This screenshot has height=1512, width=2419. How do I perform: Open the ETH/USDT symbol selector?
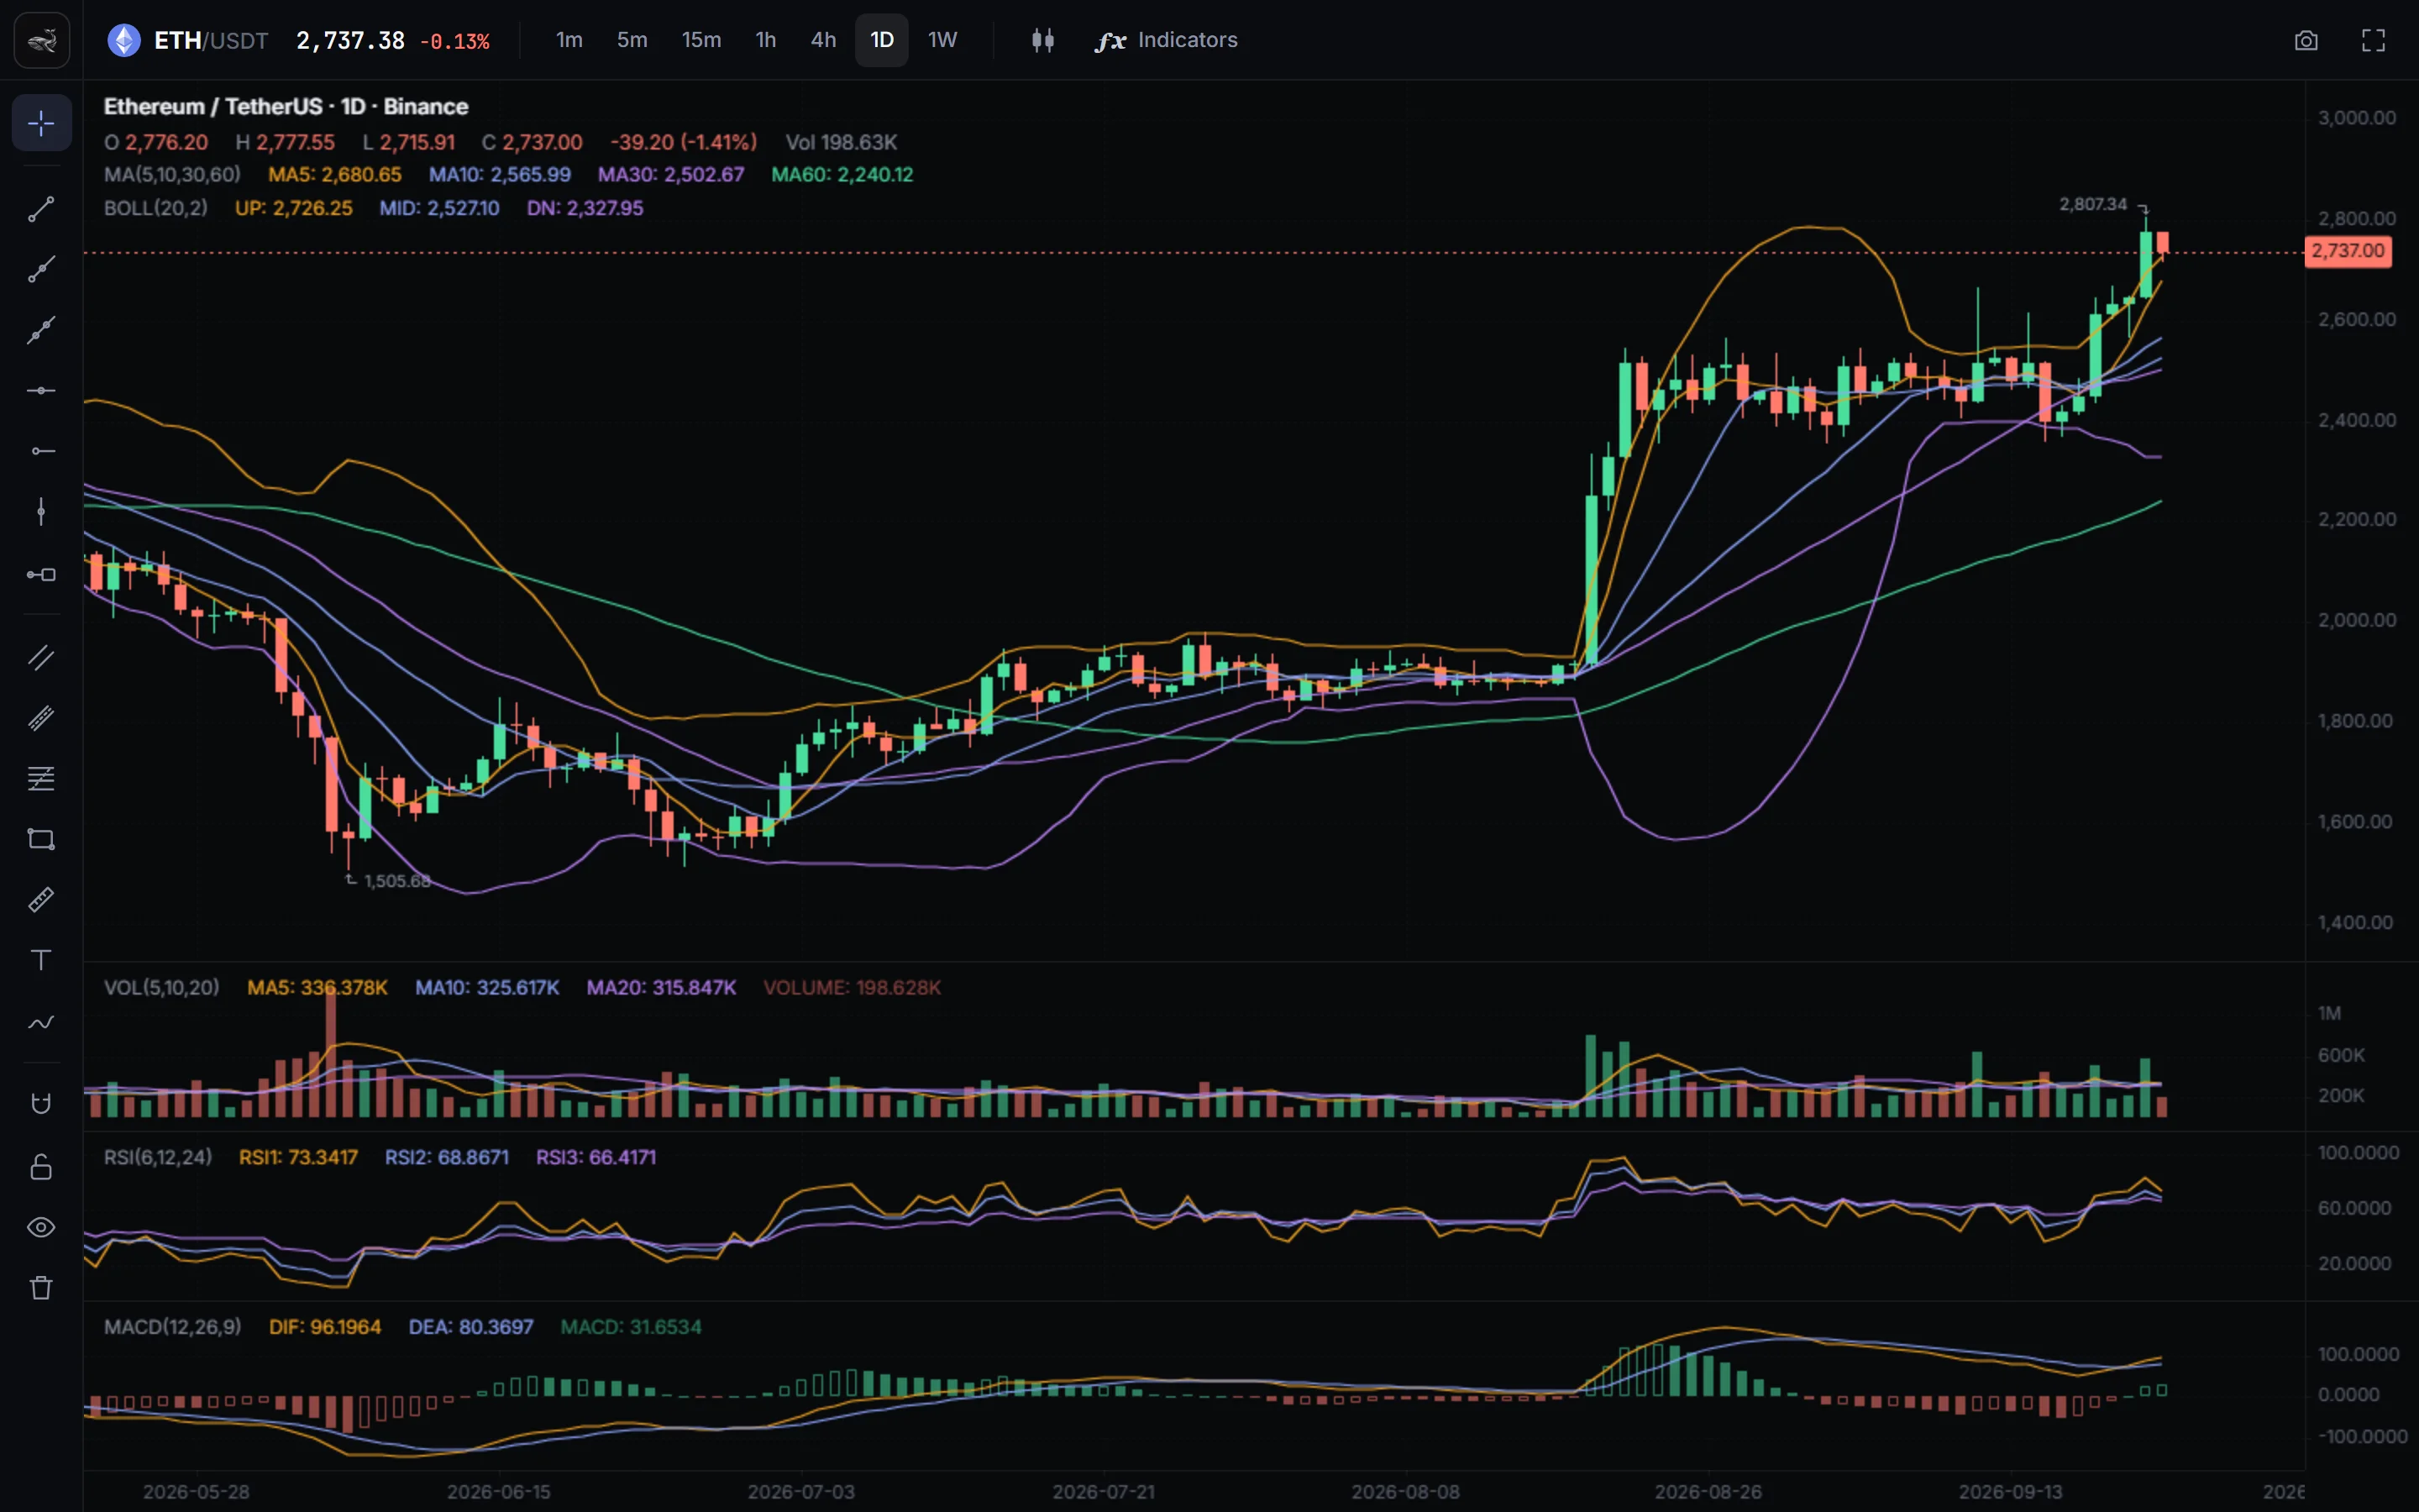pyautogui.click(x=188, y=40)
